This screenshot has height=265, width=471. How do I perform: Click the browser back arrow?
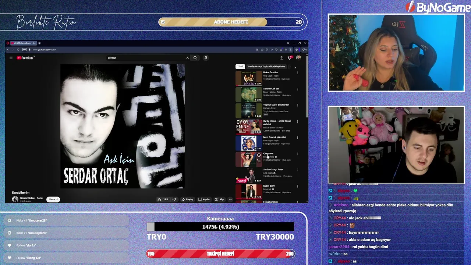[x=8, y=50]
